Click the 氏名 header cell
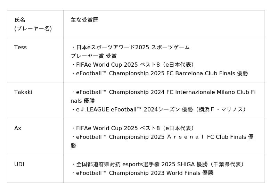Viewport: 278px width, 193px height. (x=20, y=20)
